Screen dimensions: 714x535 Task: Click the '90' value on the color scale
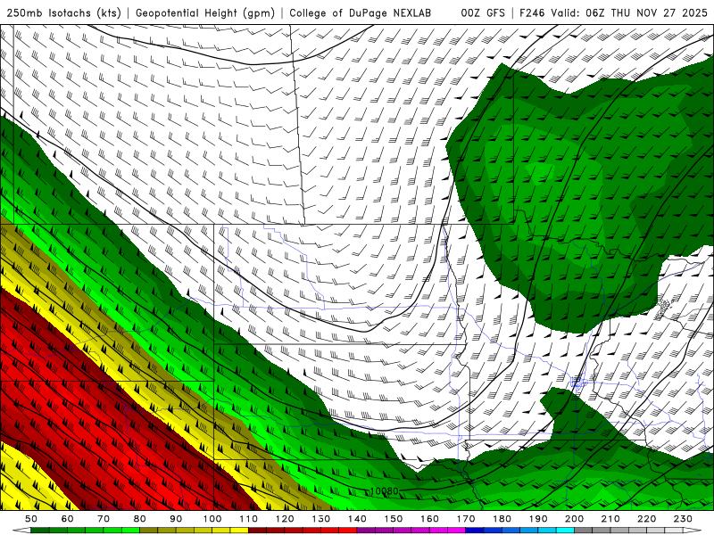pyautogui.click(x=176, y=519)
